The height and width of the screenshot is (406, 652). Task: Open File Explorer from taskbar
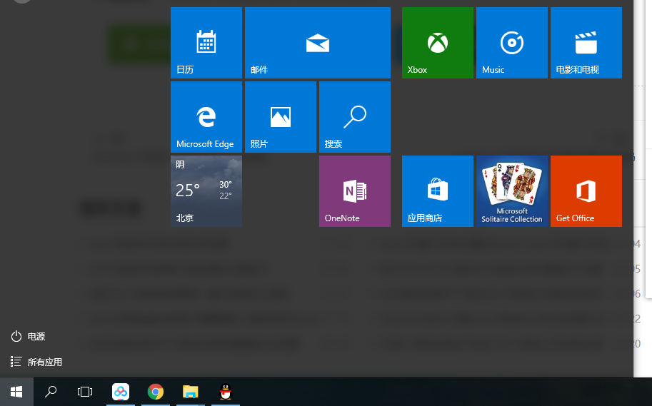(x=191, y=392)
